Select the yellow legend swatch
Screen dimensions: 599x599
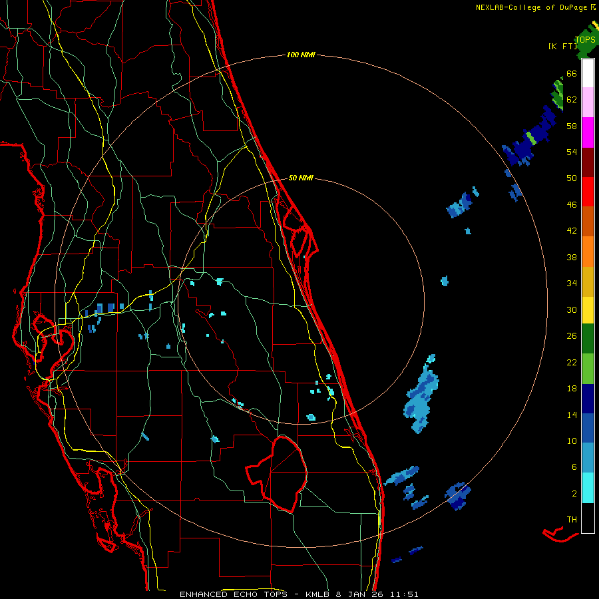point(588,310)
